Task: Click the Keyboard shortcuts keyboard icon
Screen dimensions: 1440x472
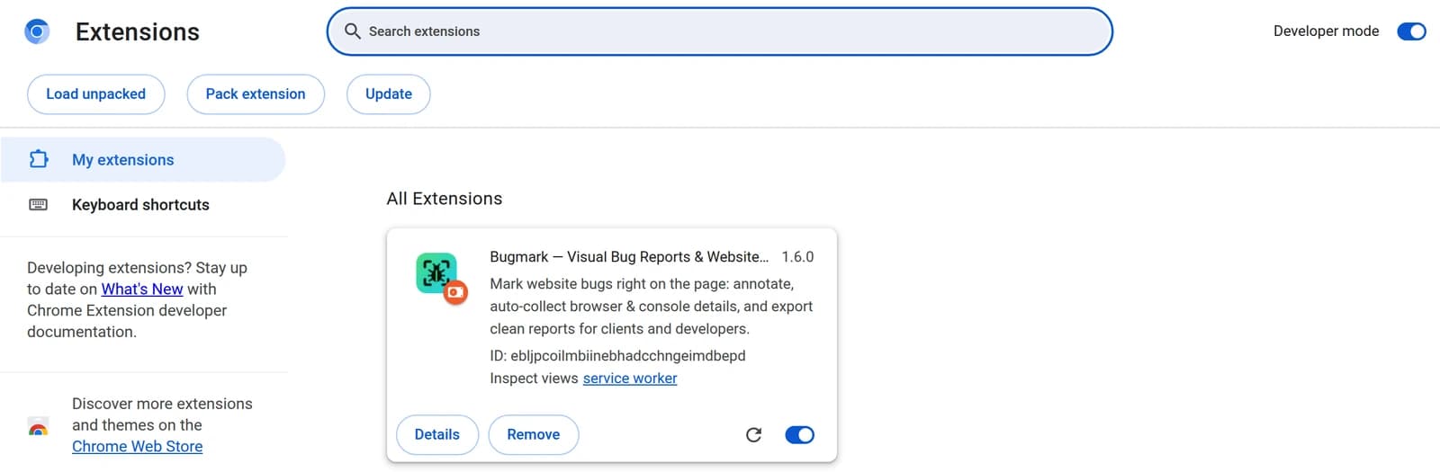Action: (x=39, y=205)
